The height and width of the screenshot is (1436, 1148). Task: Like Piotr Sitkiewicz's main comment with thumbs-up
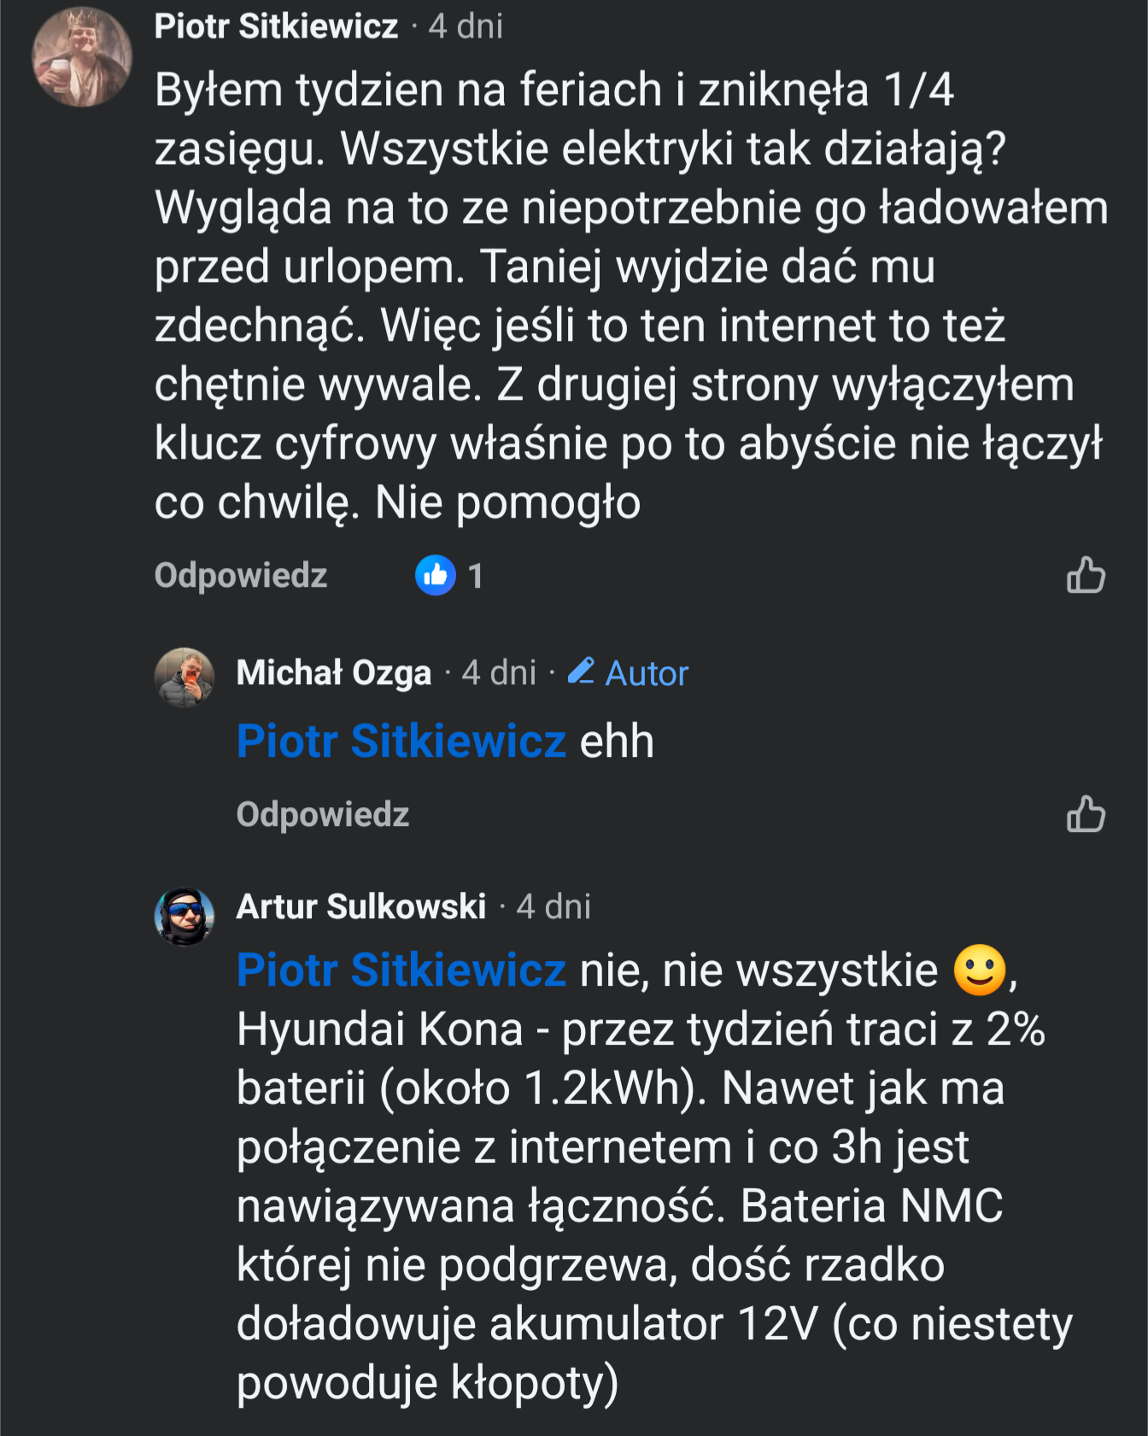pos(1086,575)
